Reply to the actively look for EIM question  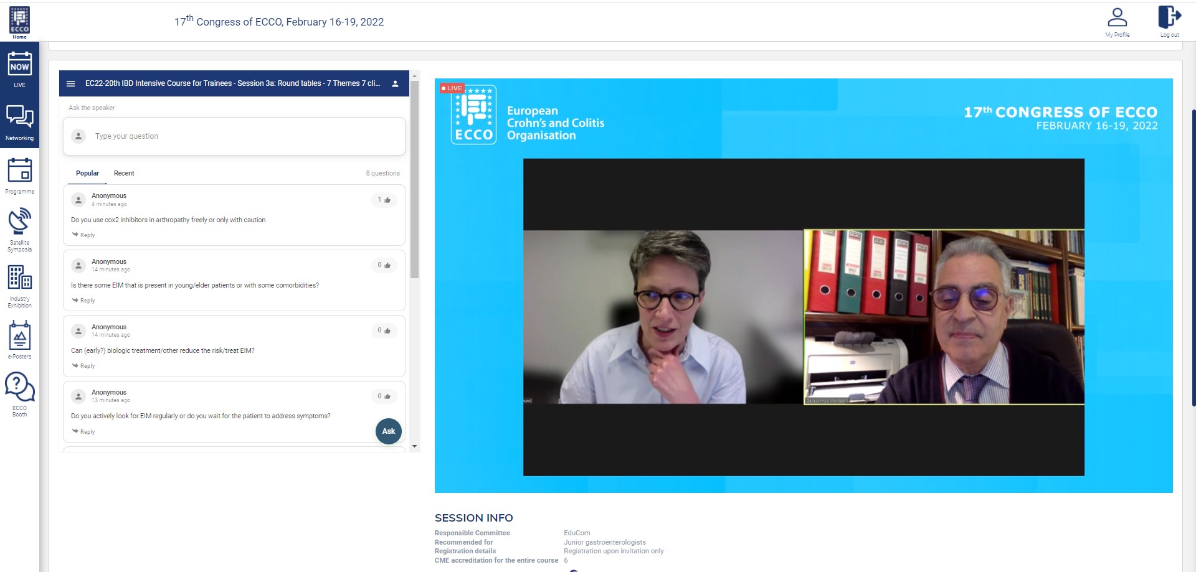coord(83,431)
